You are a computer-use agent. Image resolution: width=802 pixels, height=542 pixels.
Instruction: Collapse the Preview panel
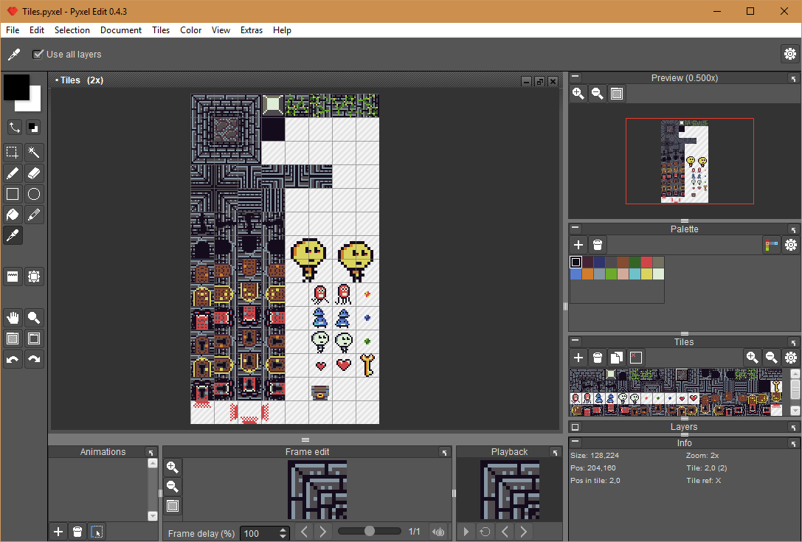coord(575,77)
